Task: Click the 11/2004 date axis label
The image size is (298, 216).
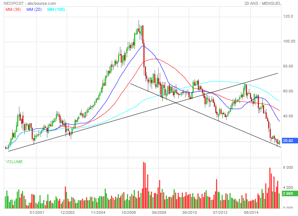Action: pyautogui.click(x=98, y=212)
